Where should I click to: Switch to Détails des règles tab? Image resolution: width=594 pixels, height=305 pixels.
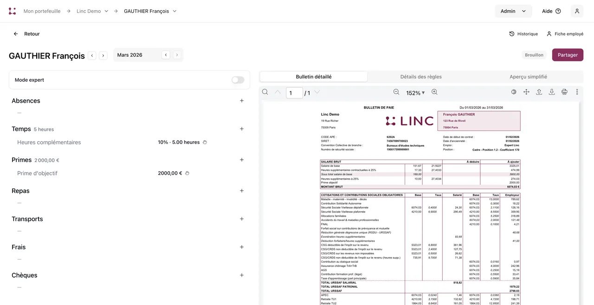click(421, 77)
